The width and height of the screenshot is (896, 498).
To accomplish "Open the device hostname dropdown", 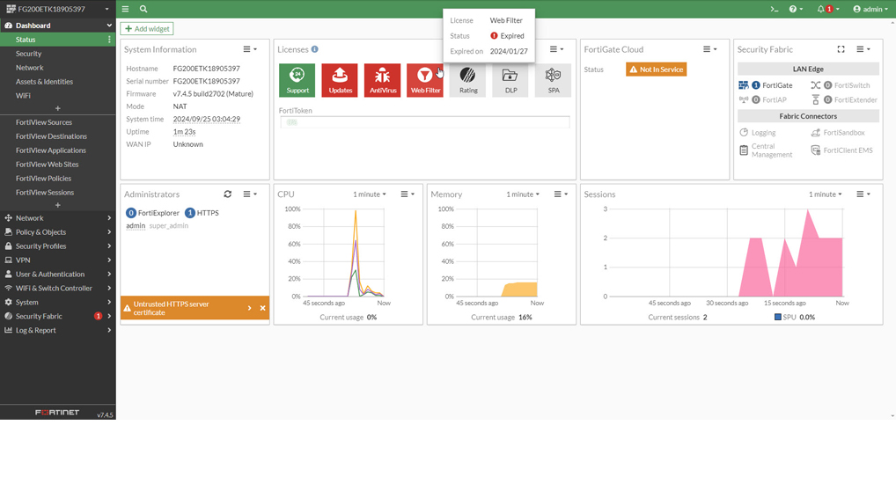I will coord(58,9).
